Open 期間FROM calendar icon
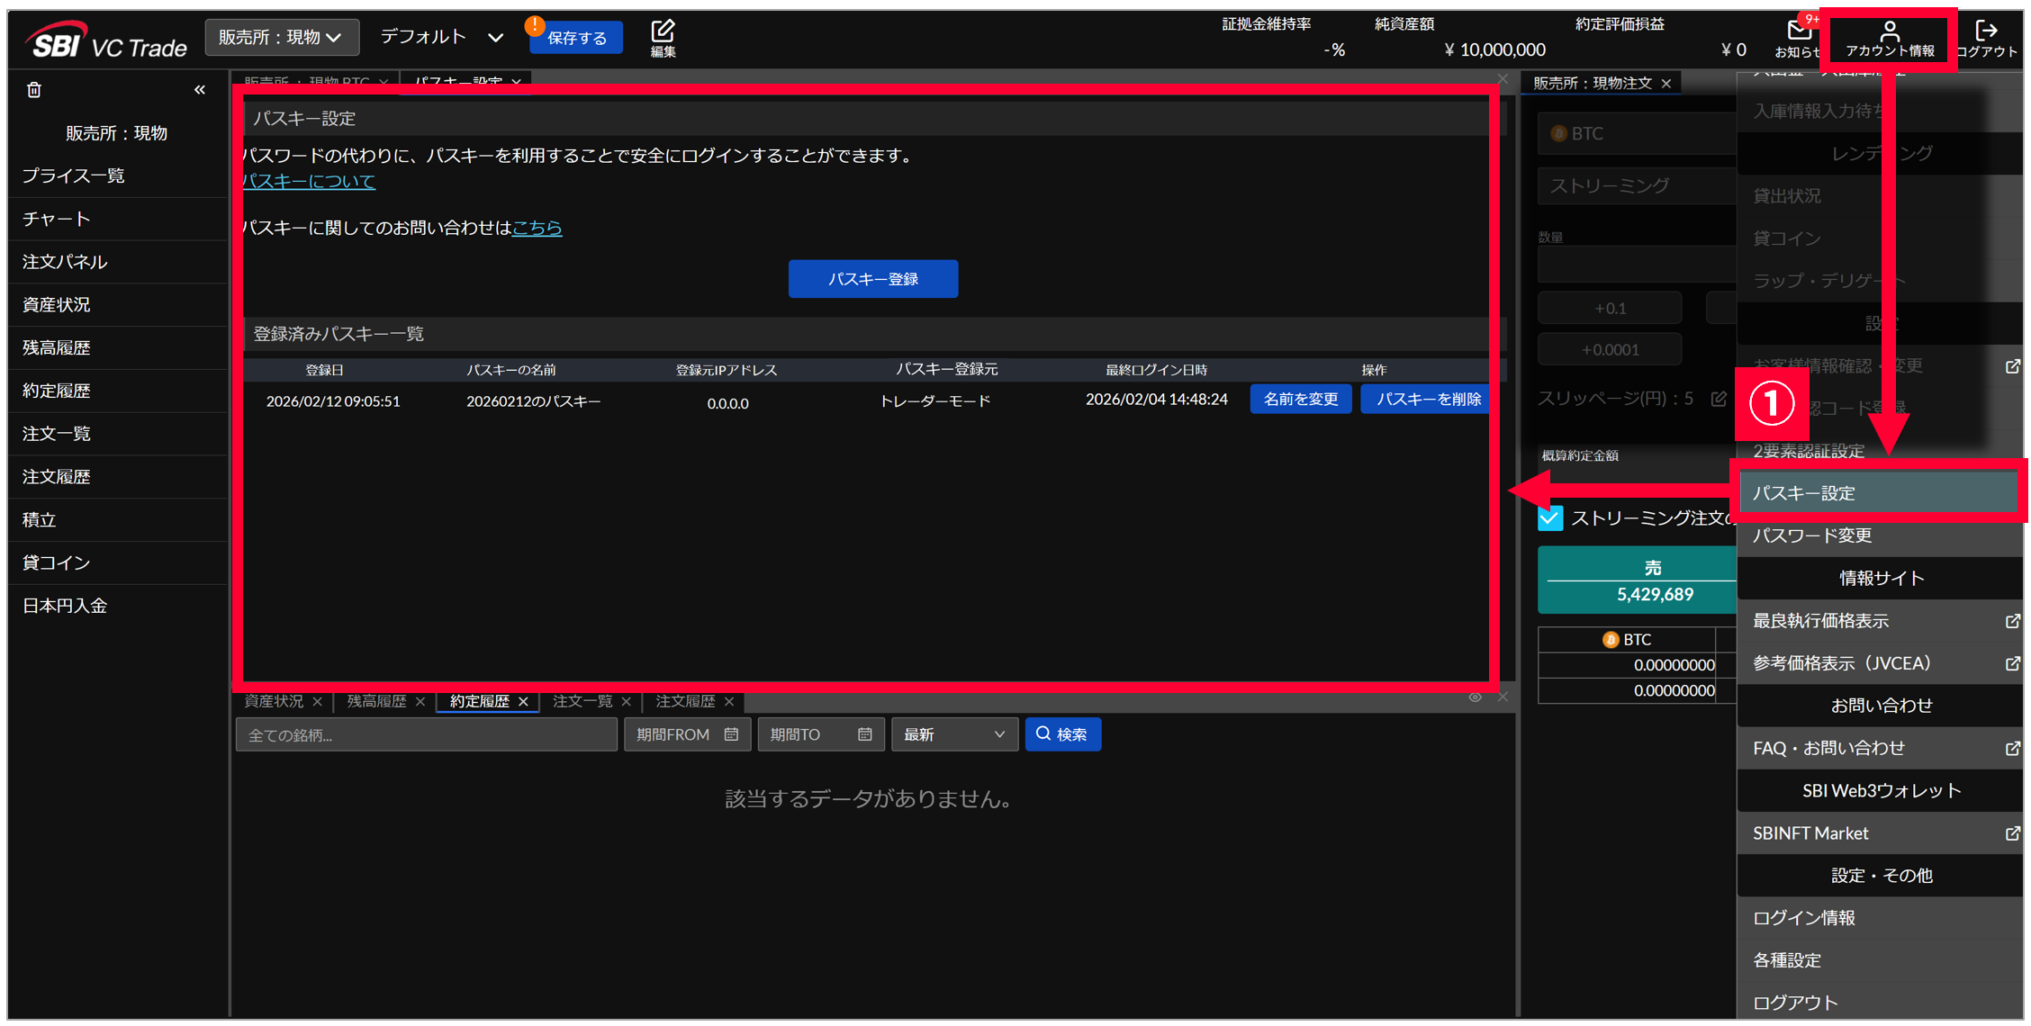The width and height of the screenshot is (2031, 1026). pos(731,734)
